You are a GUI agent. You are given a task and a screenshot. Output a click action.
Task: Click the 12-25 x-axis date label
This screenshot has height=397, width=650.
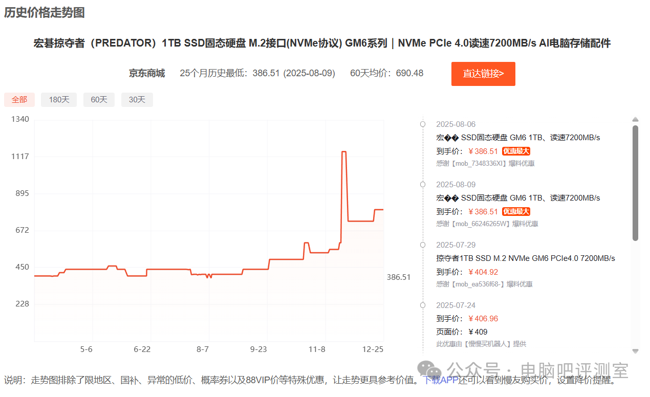(373, 349)
